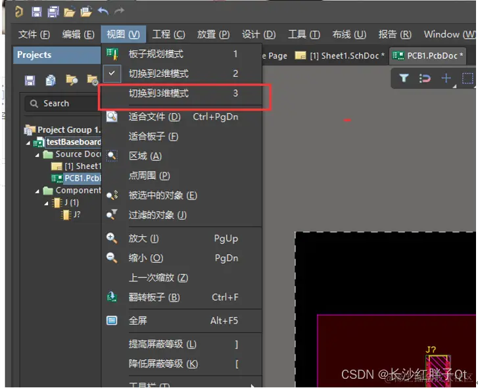
Task: Click the J? component on PCB canvas
Action: [x=438, y=370]
